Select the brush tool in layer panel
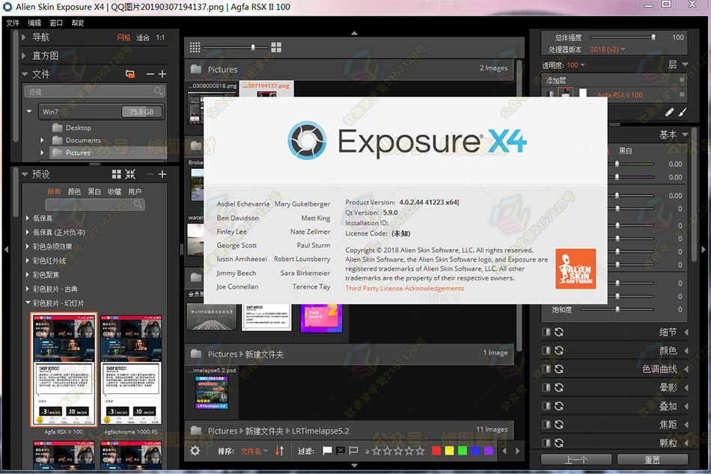 (x=683, y=111)
